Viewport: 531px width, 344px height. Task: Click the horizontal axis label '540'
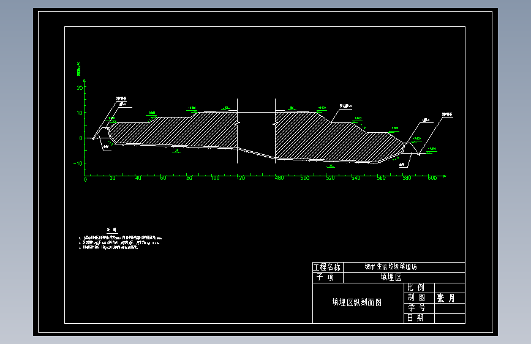(x=356, y=178)
